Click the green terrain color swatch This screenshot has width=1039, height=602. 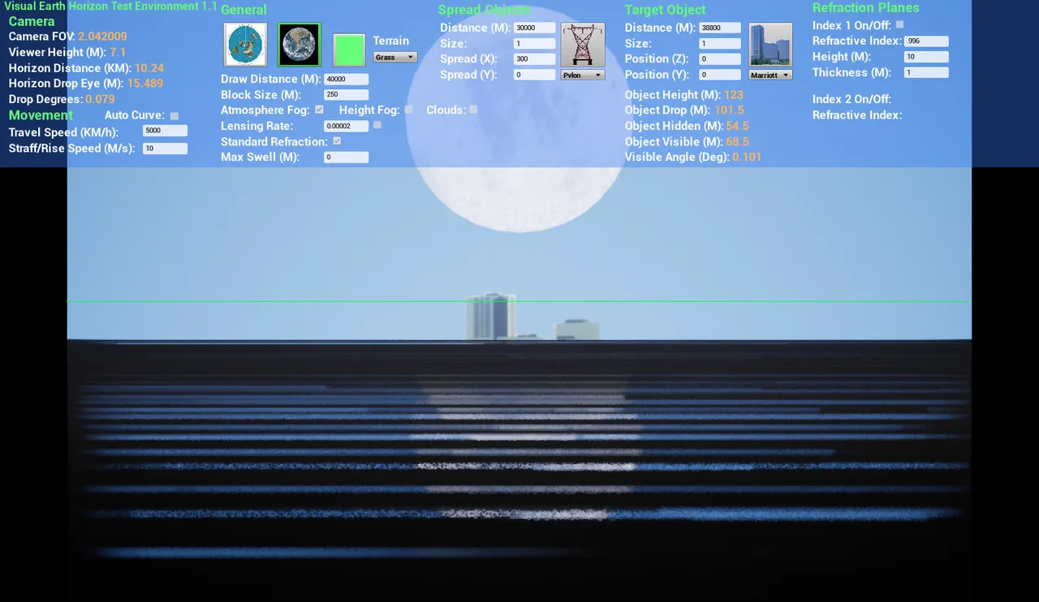(349, 50)
